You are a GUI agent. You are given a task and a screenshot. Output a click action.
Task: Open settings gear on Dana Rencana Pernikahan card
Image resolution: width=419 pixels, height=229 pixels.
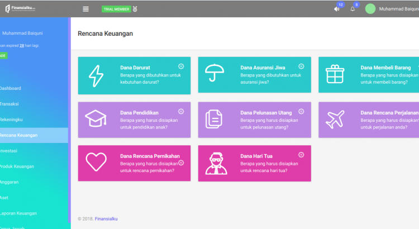181,163
